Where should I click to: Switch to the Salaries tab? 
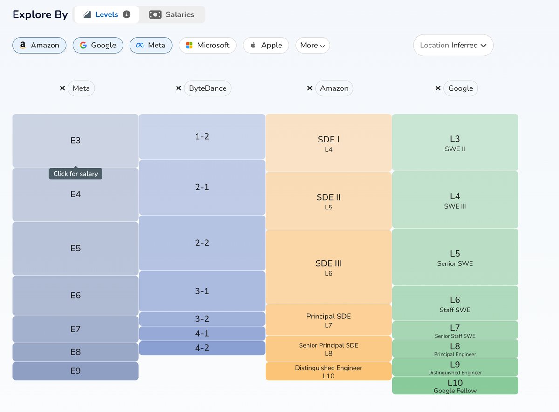click(172, 14)
